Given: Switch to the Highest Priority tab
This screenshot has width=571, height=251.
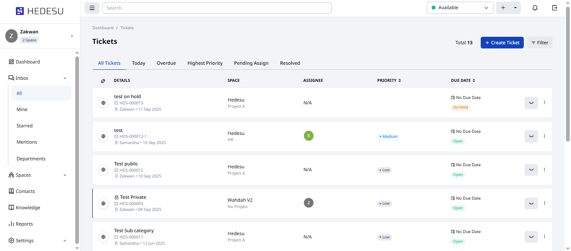Looking at the screenshot, I should [205, 63].
